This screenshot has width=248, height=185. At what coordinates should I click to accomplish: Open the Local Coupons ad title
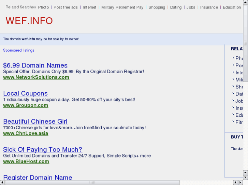click(x=26, y=93)
